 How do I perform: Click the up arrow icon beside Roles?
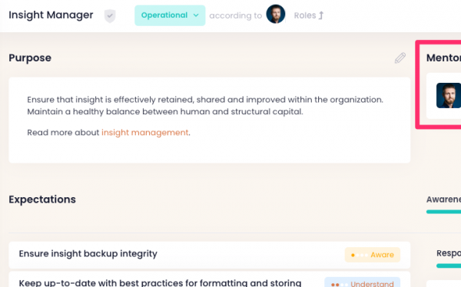coord(321,15)
